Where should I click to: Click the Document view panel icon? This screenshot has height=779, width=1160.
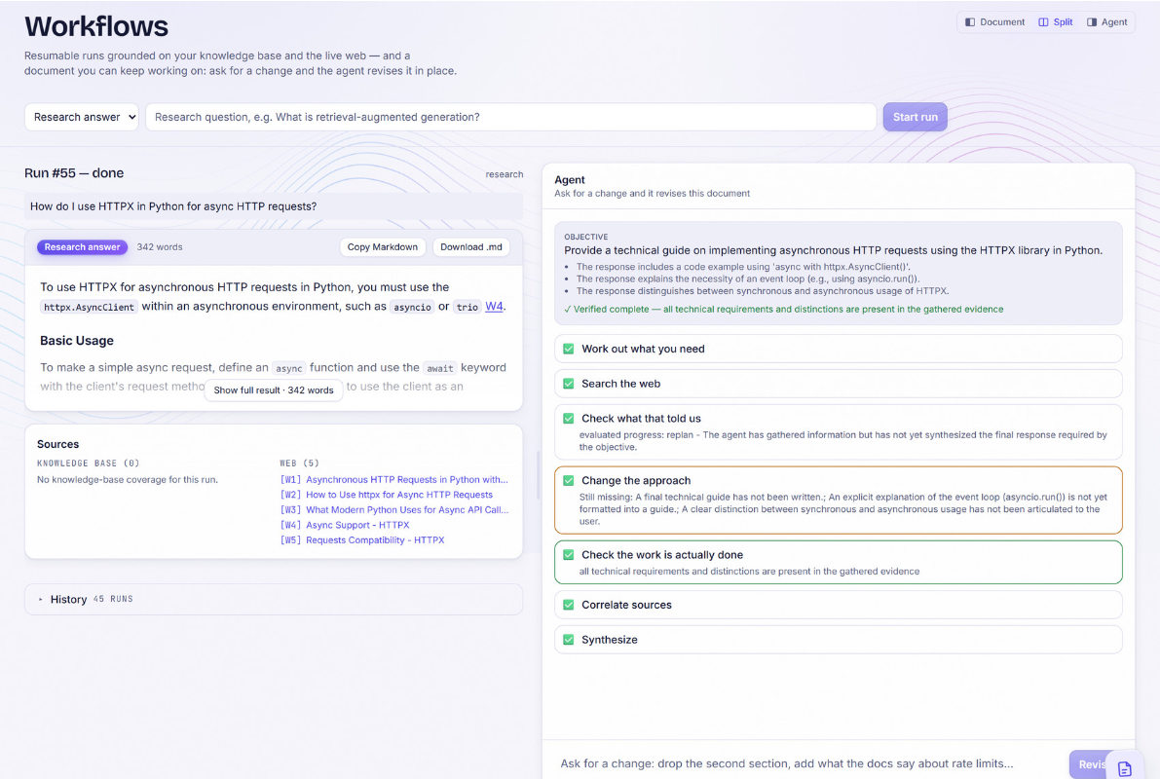pos(970,22)
